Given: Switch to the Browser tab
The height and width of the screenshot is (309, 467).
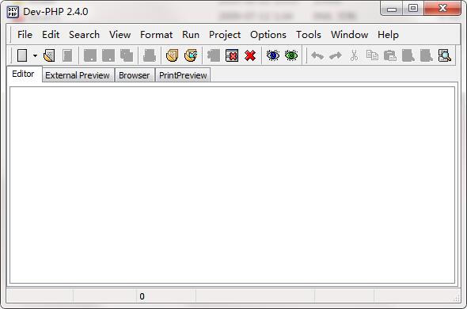Looking at the screenshot, I should (x=134, y=75).
